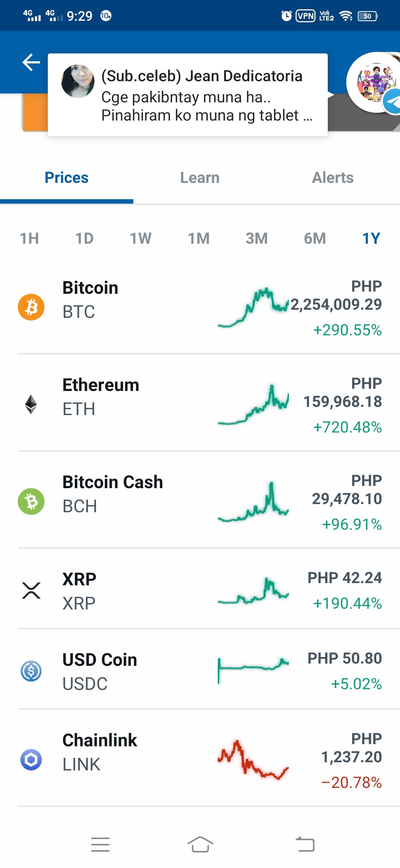The image size is (400, 868).
Task: Set the time range to 1W
Action: pos(140,238)
